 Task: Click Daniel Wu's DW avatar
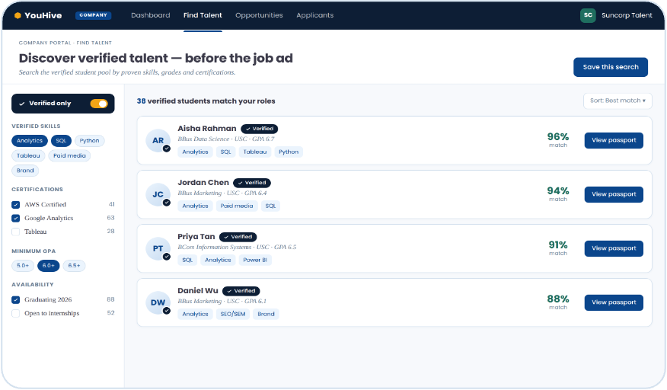(x=158, y=302)
